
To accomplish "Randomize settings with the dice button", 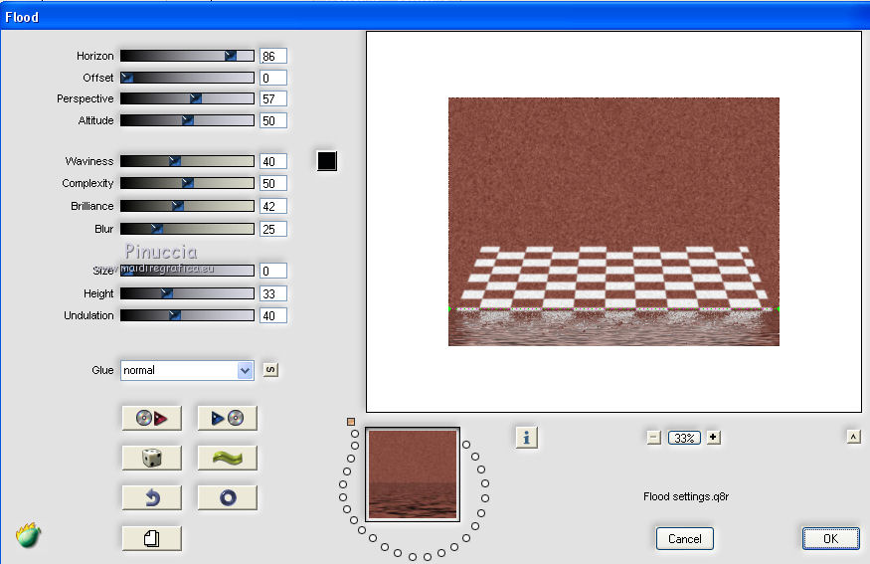I will coord(151,458).
